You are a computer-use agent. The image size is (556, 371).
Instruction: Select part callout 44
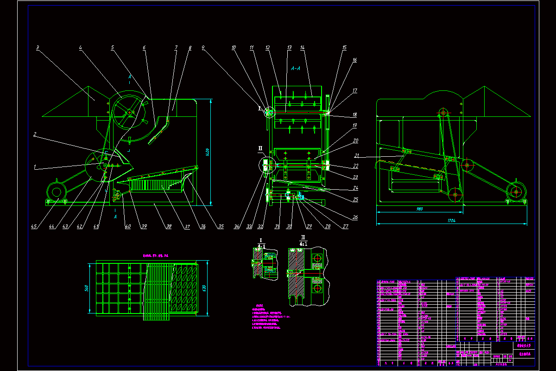coord(52,227)
